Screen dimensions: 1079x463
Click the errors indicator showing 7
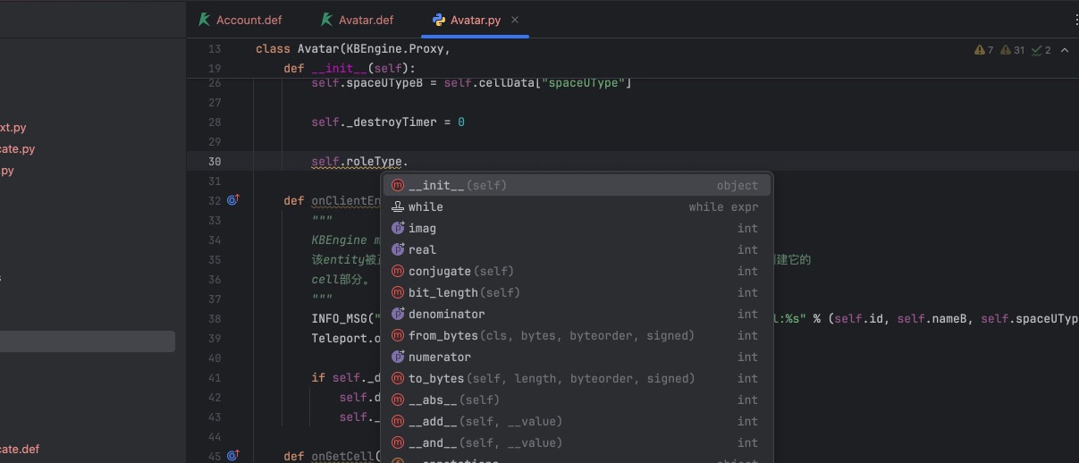(984, 50)
